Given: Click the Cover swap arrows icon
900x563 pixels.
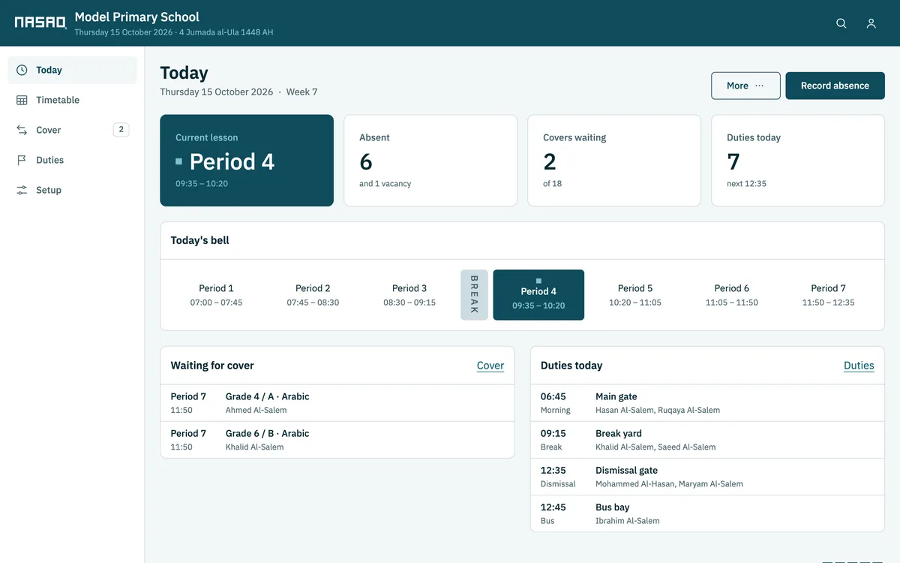Looking at the screenshot, I should tap(22, 130).
